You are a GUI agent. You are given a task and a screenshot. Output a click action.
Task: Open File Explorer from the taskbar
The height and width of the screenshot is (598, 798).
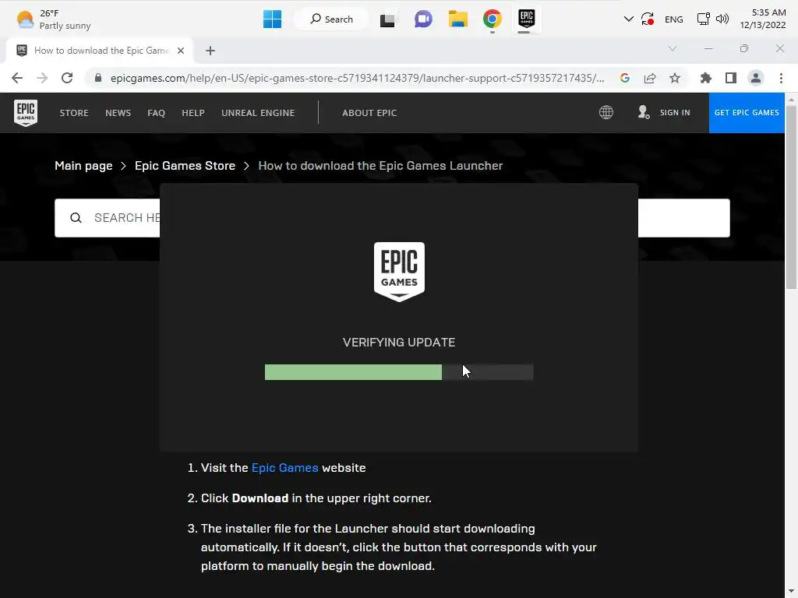[457, 19]
